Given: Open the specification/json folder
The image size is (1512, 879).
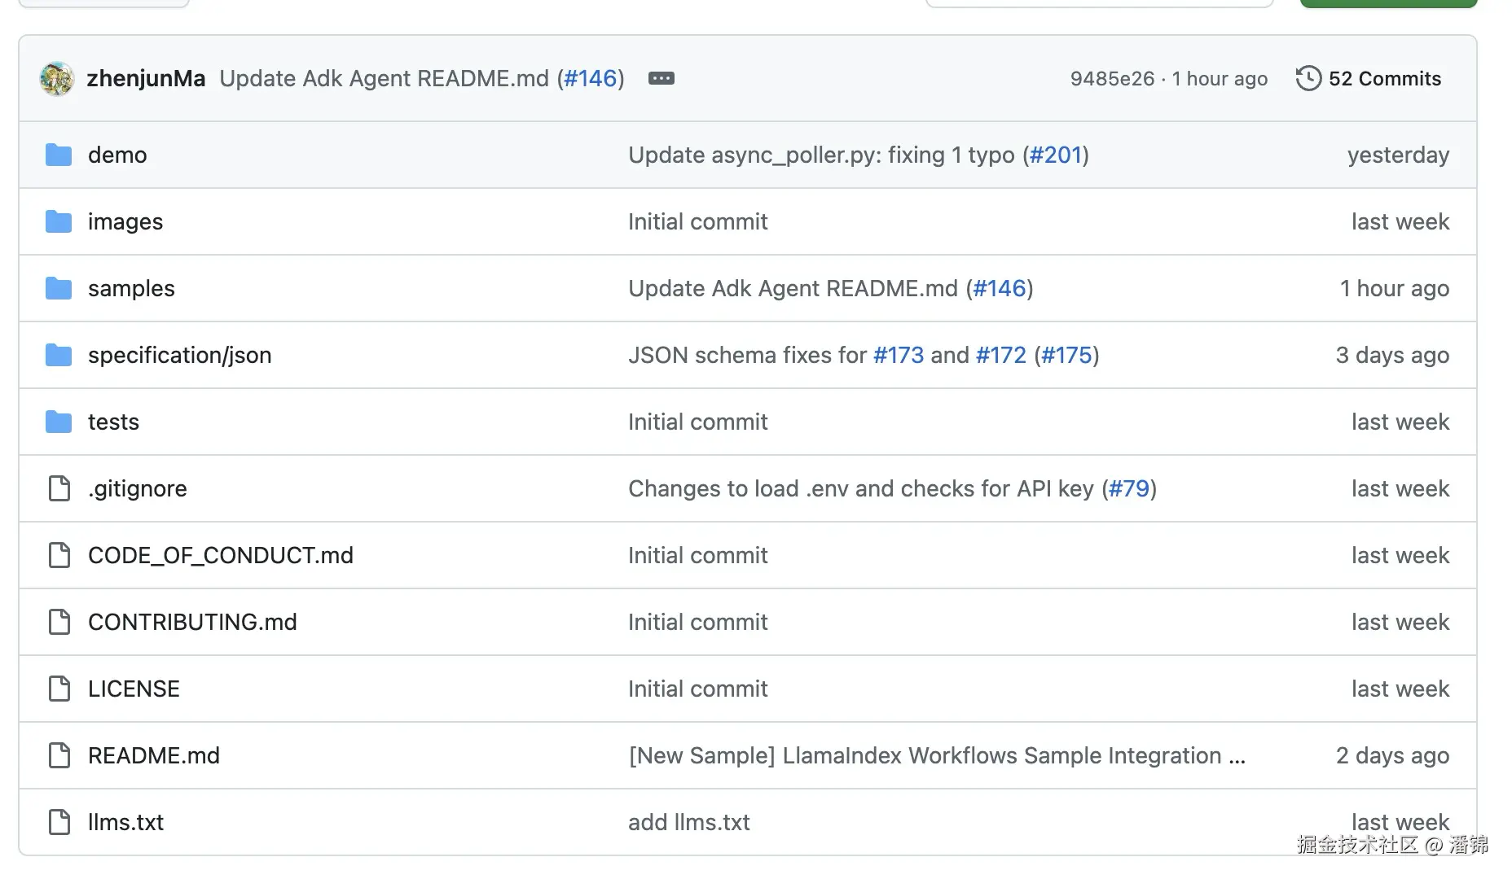Looking at the screenshot, I should 179,355.
